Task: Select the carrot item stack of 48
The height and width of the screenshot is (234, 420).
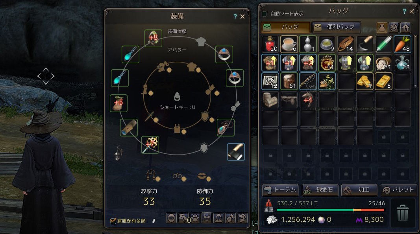Action: [x=402, y=44]
